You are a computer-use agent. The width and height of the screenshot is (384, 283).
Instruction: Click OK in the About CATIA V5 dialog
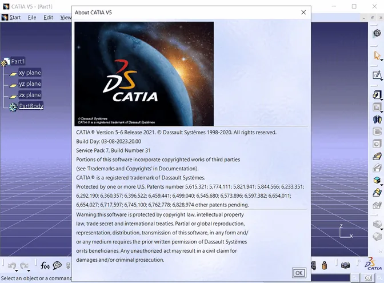click(299, 273)
